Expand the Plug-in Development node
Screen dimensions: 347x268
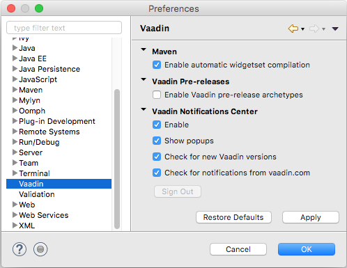coord(15,121)
